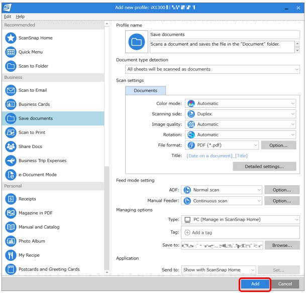Choose the Business Trip Expenses airplane icon

(11, 161)
